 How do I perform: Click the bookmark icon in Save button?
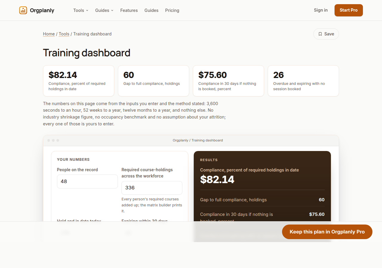pos(320,34)
